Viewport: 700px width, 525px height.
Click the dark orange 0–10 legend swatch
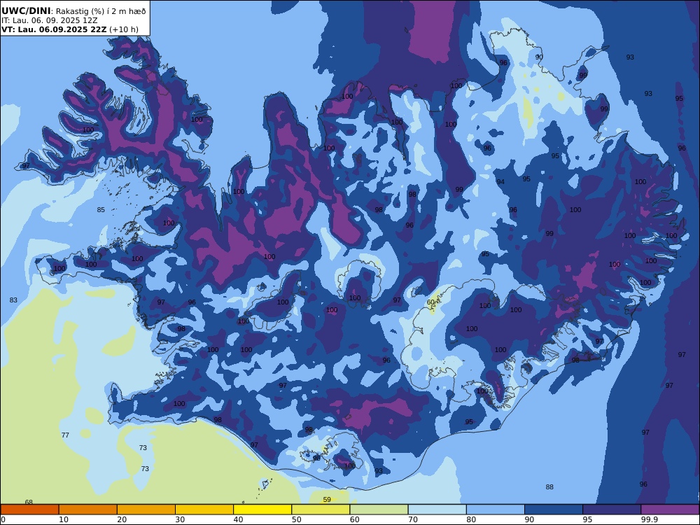point(29,510)
